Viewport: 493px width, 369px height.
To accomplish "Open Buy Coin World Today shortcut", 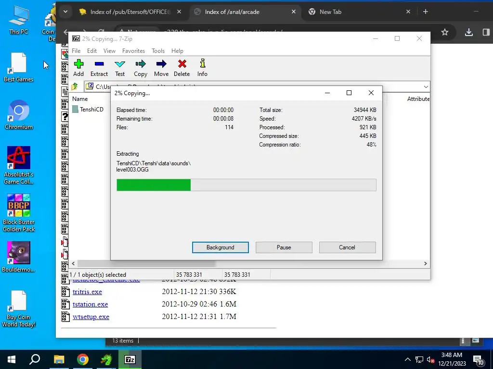I will (19, 308).
